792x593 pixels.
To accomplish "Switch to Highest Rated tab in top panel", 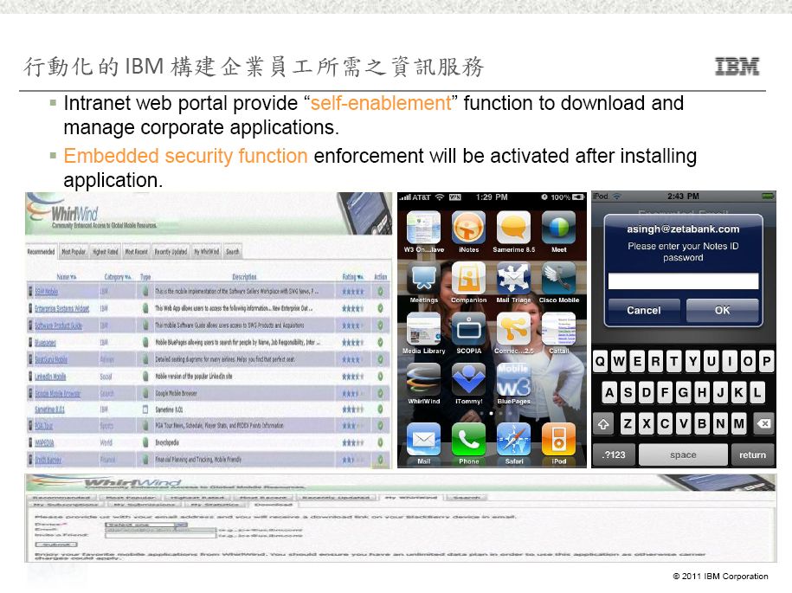I will (105, 252).
